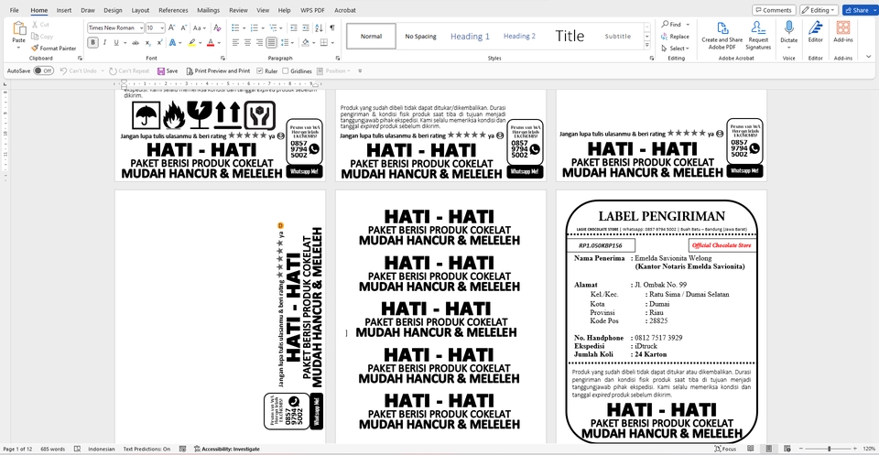Viewport: 879px width, 455px height.
Task: Apply italic formatting
Action: 104,43
